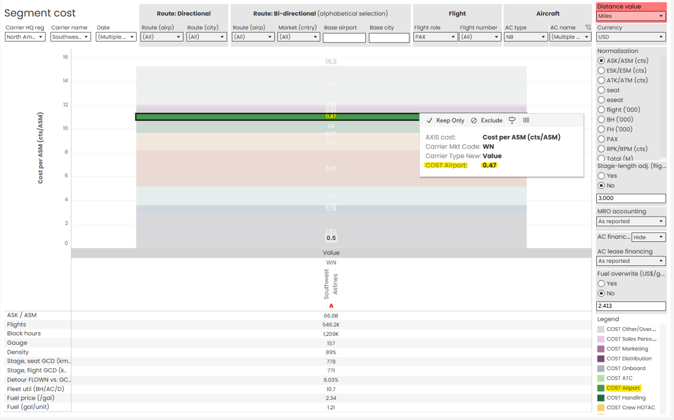
Task: Click the group members icon in tooltip
Action: tap(512, 120)
